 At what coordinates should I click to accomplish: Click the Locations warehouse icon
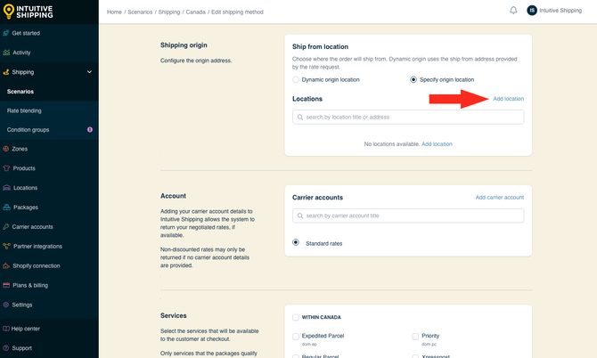pyautogui.click(x=6, y=188)
